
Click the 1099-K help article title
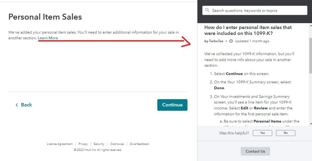tap(248, 30)
